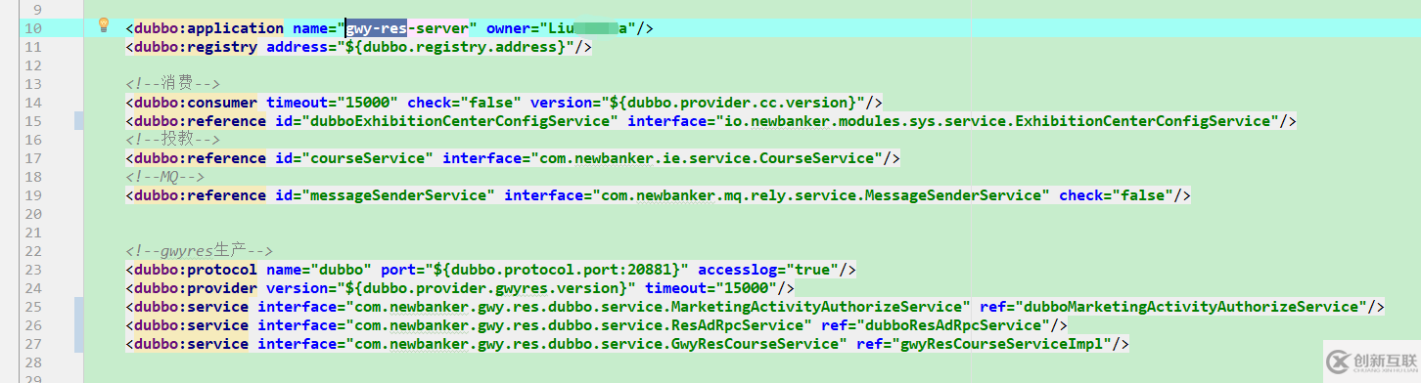Click the accesslog="true" attribute

[769, 270]
